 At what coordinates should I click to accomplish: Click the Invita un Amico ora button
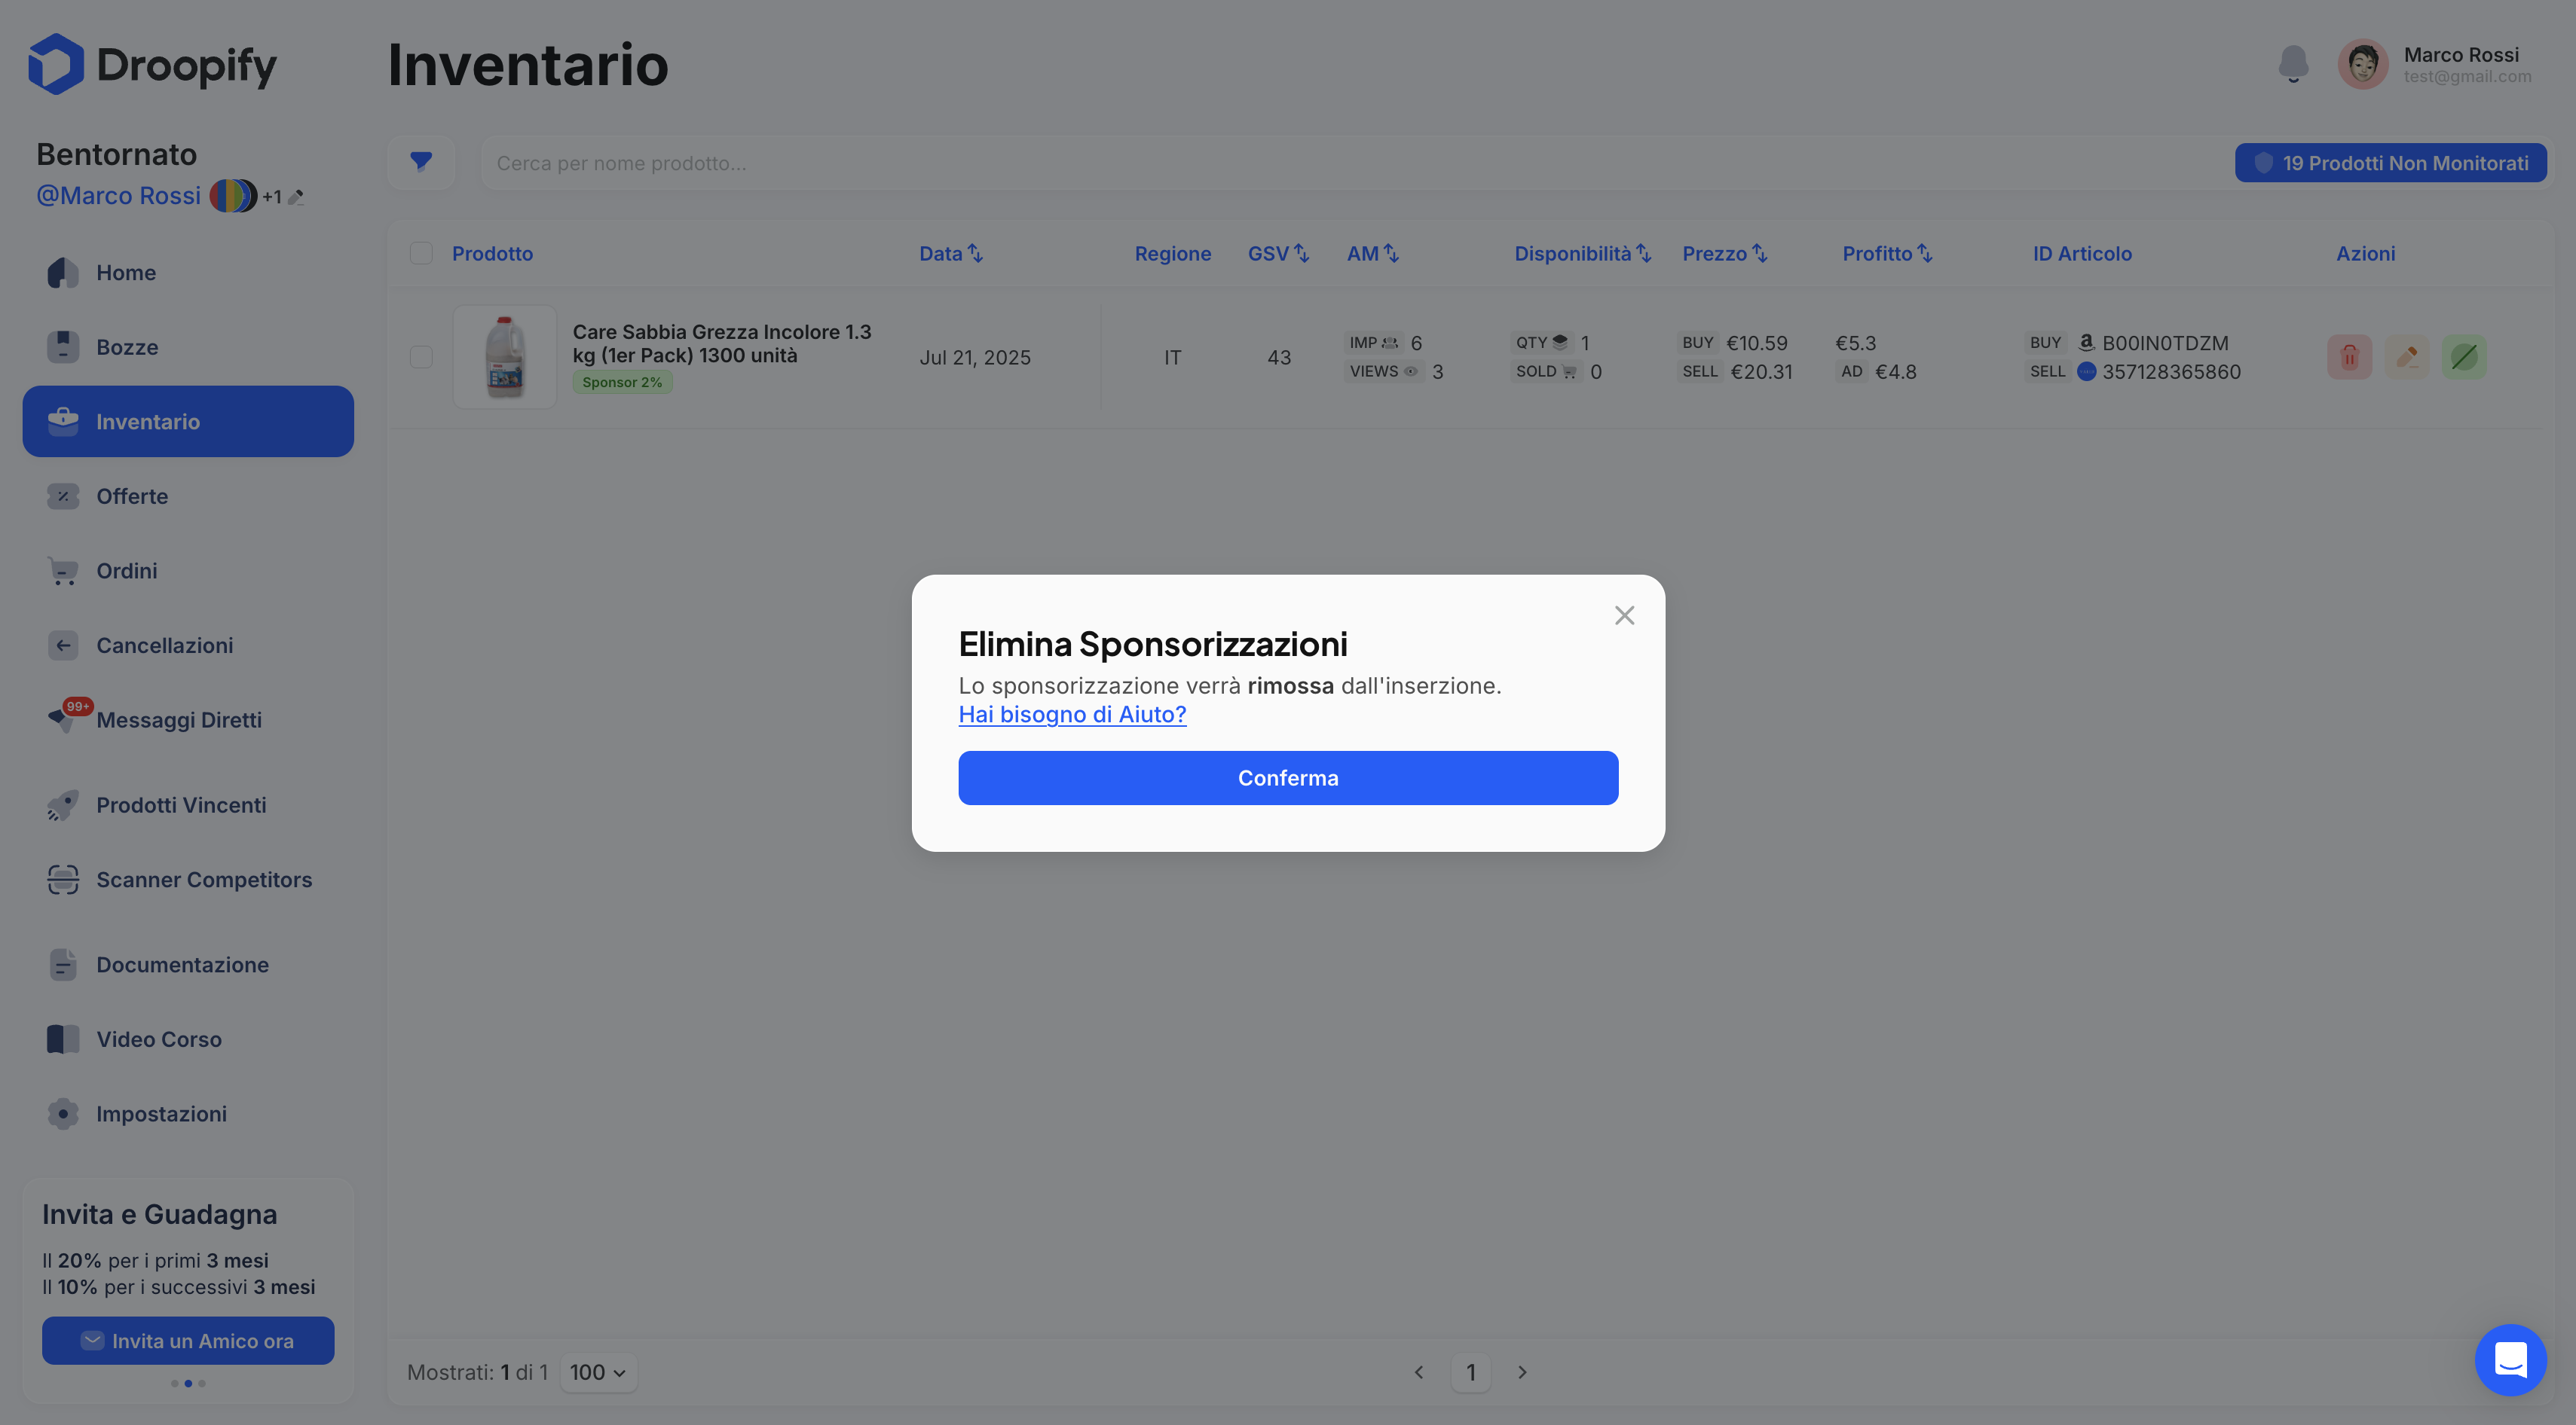(x=188, y=1341)
